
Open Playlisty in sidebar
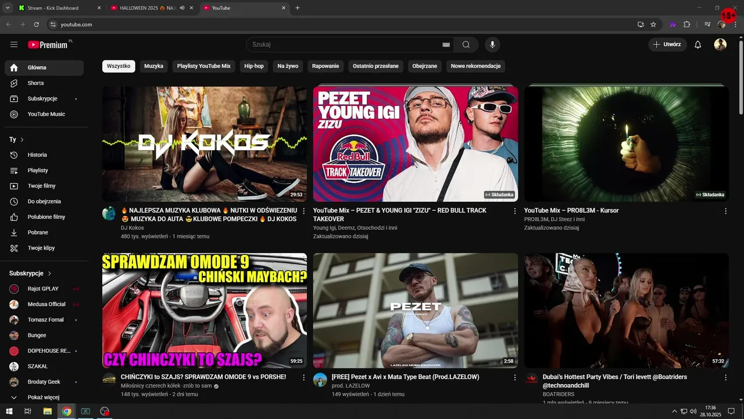click(44, 171)
